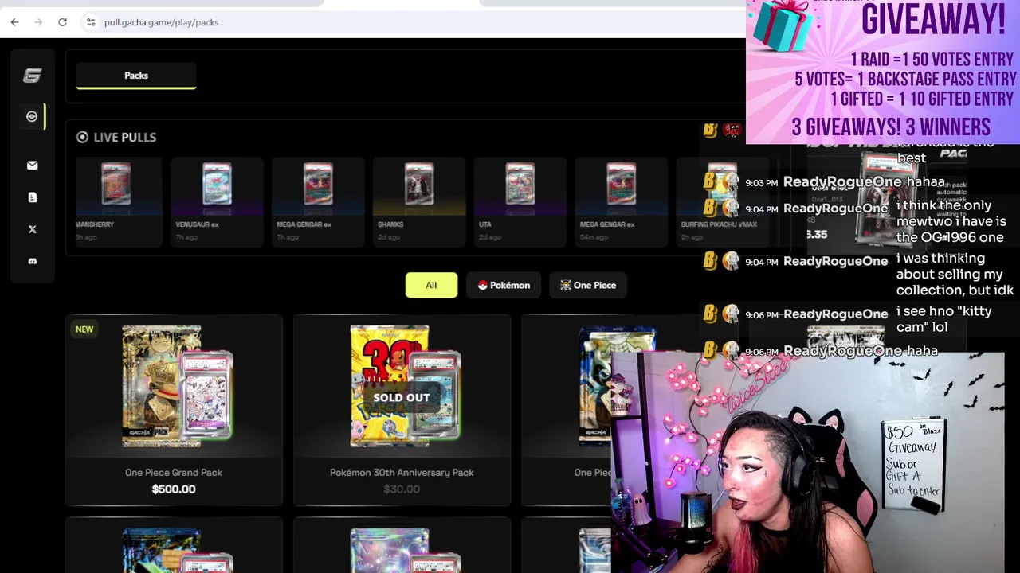This screenshot has height=573, width=1020.
Task: Filter packs by Pokémon
Action: point(504,285)
